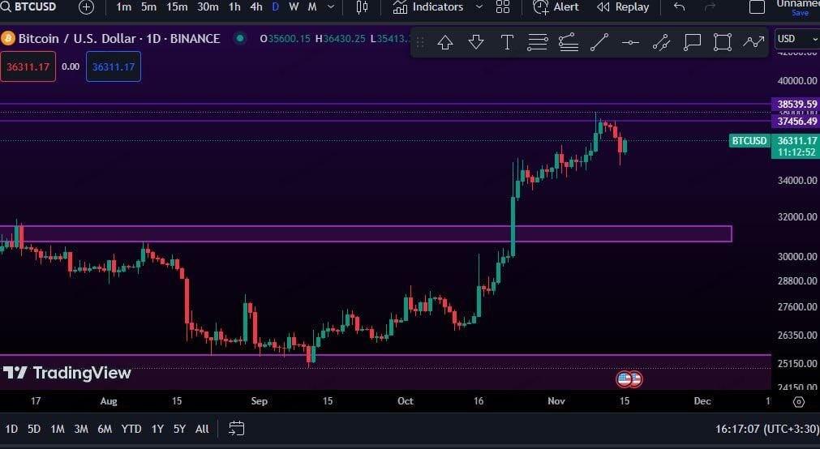Select the Text drawing tool
Screen dimensions: 820x449
[x=507, y=42]
